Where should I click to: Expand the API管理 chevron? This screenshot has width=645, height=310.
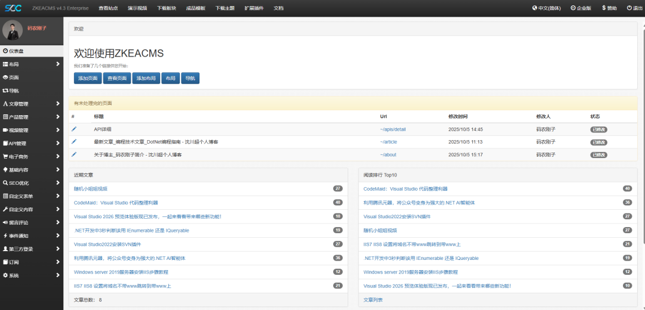click(58, 143)
